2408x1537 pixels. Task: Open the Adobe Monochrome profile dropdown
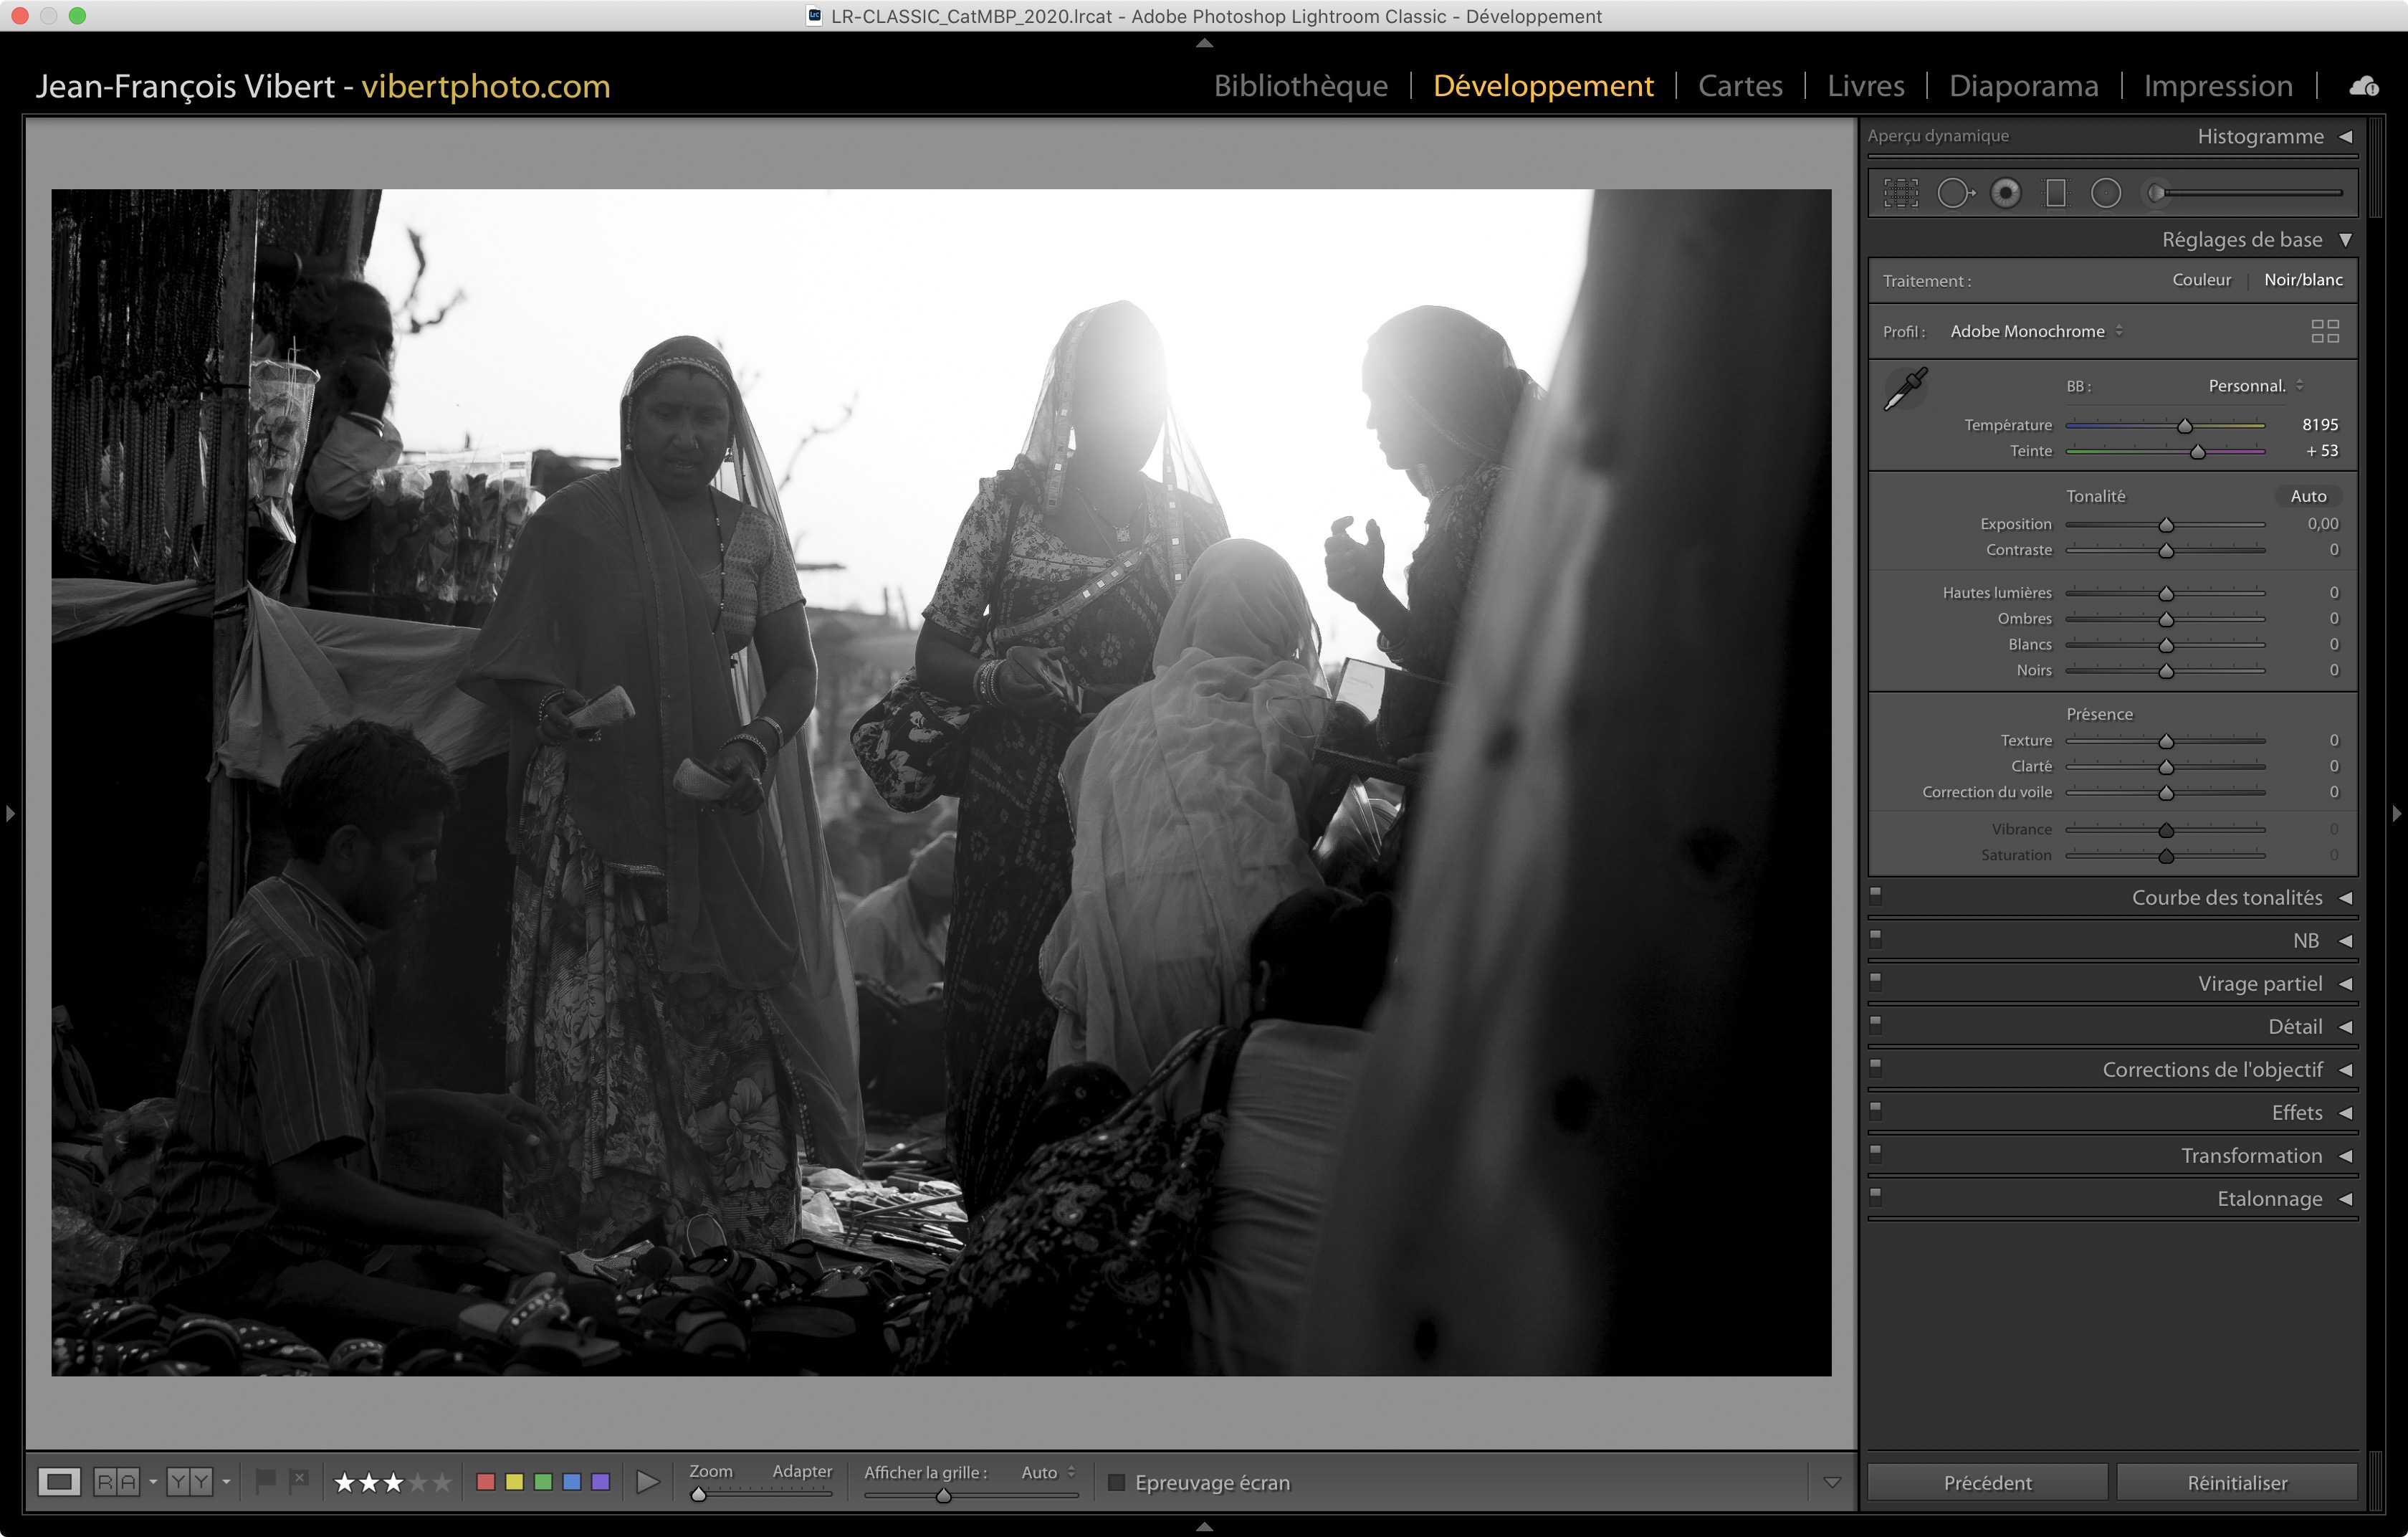click(2035, 331)
